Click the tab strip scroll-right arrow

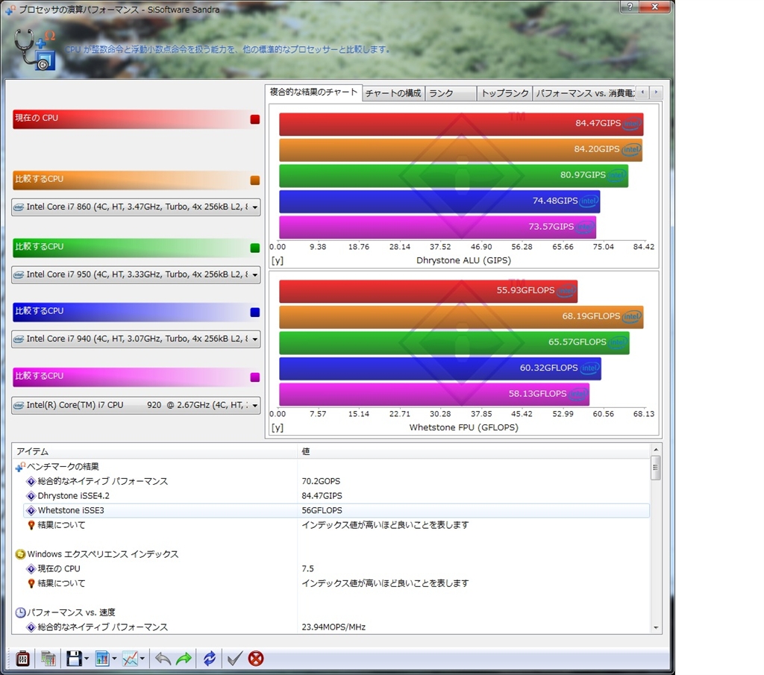[657, 92]
